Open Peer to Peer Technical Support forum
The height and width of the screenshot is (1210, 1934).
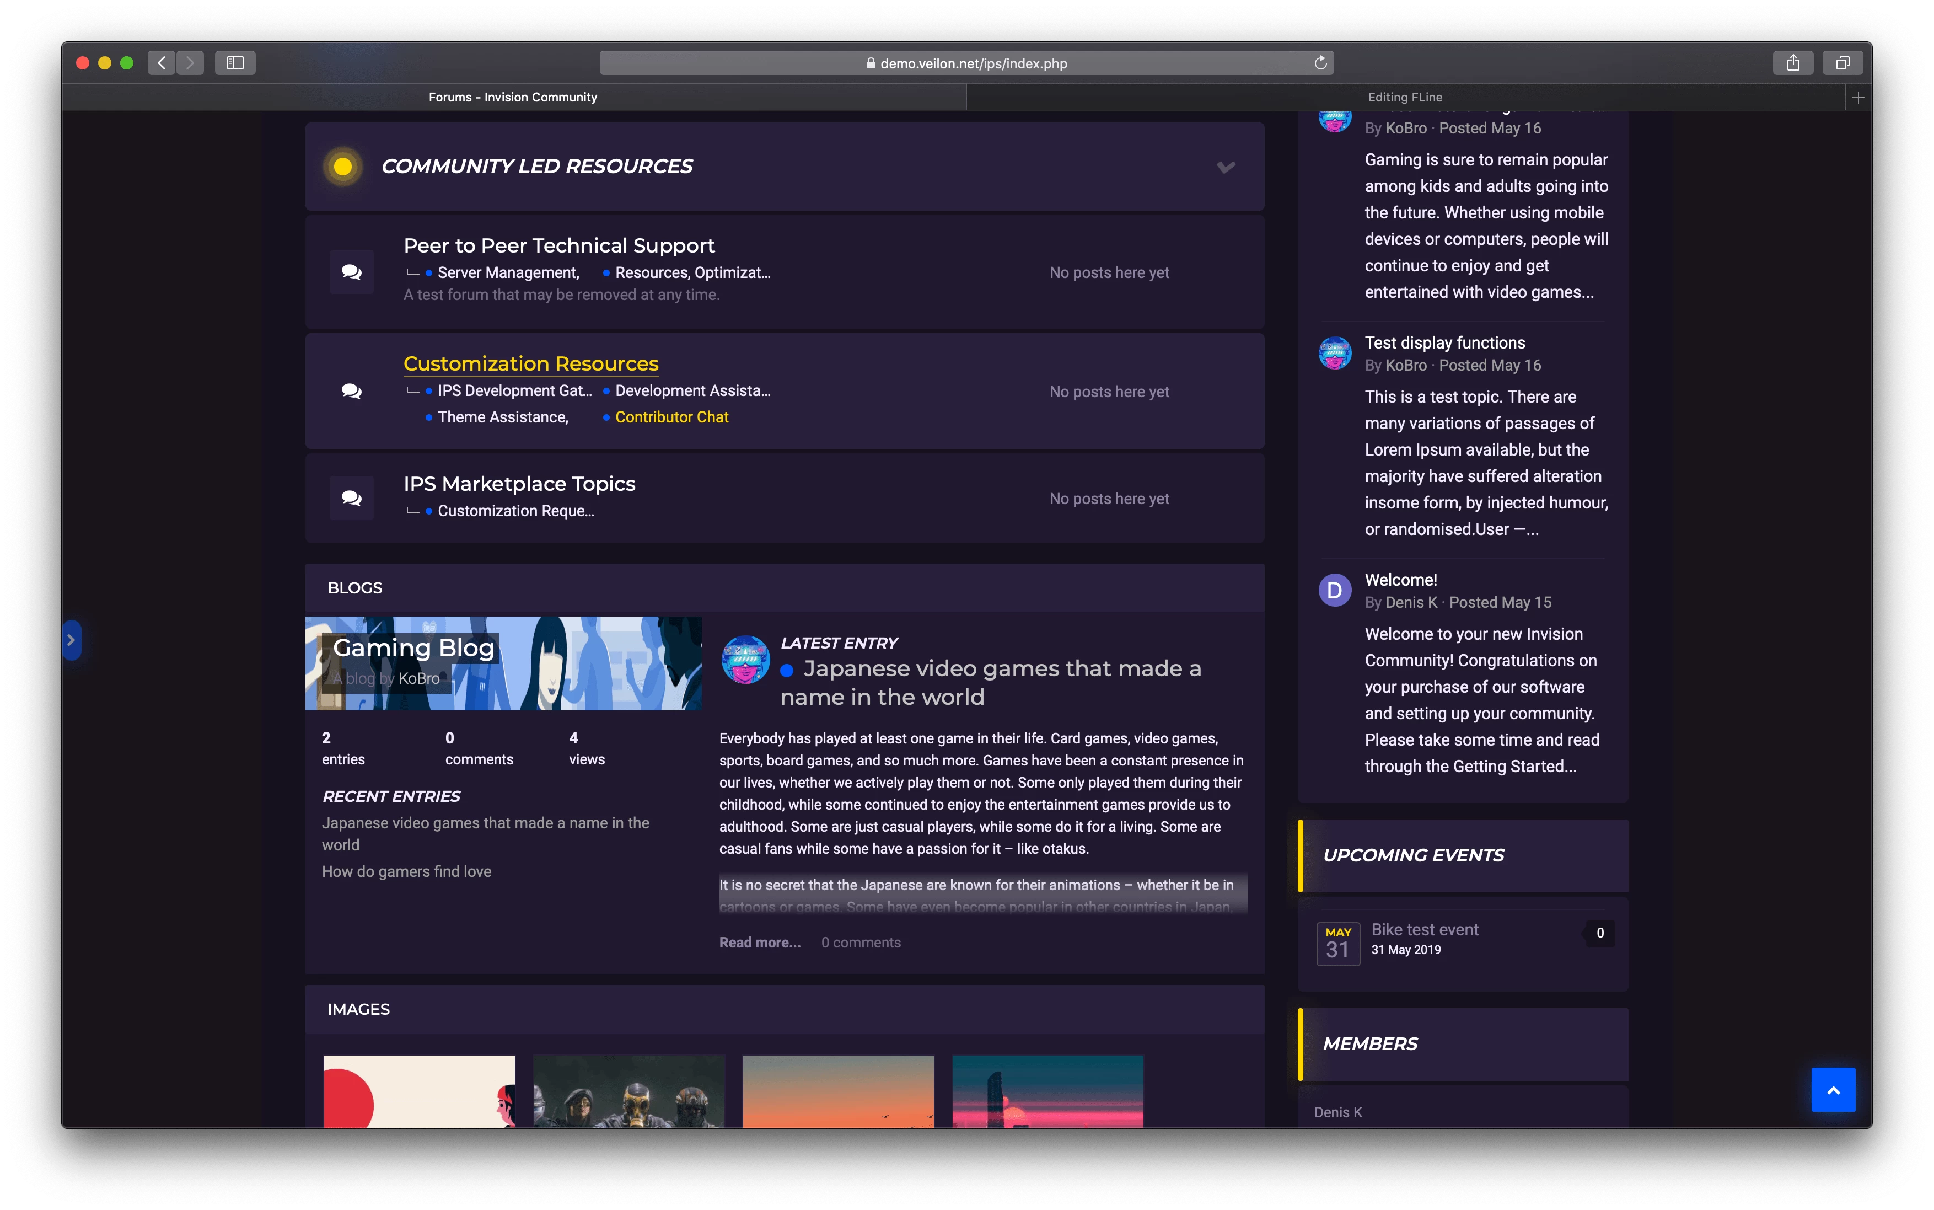coord(559,245)
